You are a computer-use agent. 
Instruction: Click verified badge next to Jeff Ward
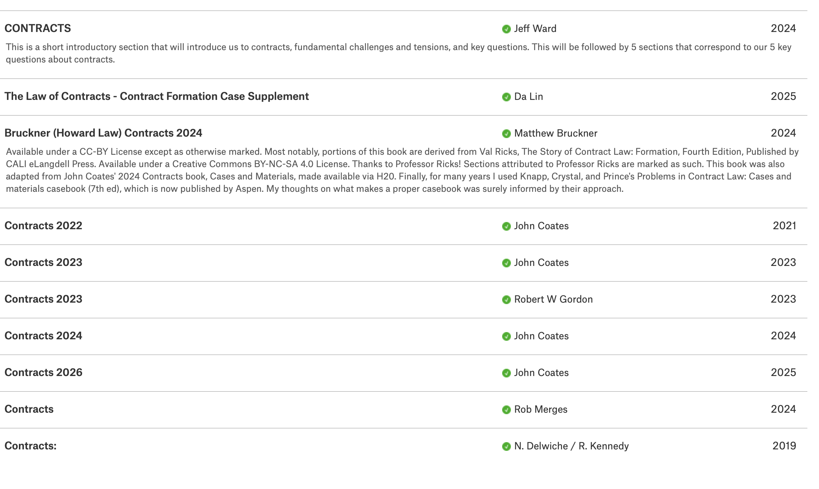[506, 29]
